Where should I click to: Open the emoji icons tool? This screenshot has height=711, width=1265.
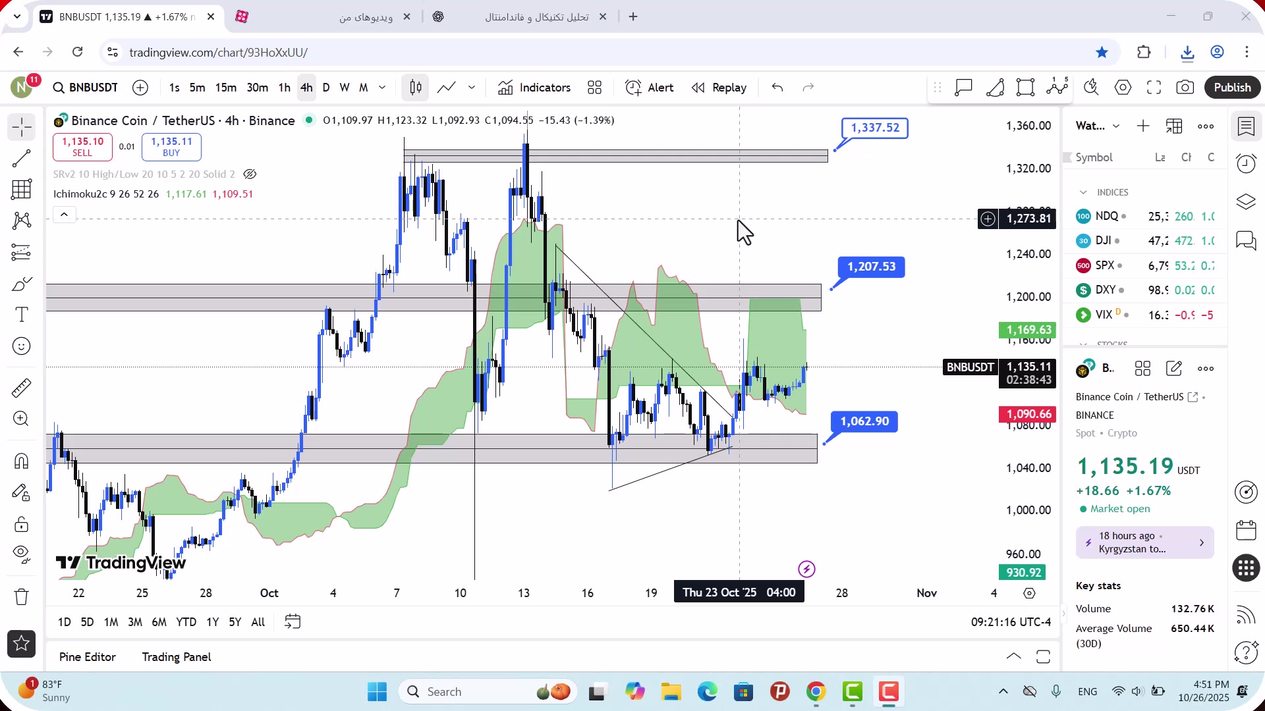21,346
